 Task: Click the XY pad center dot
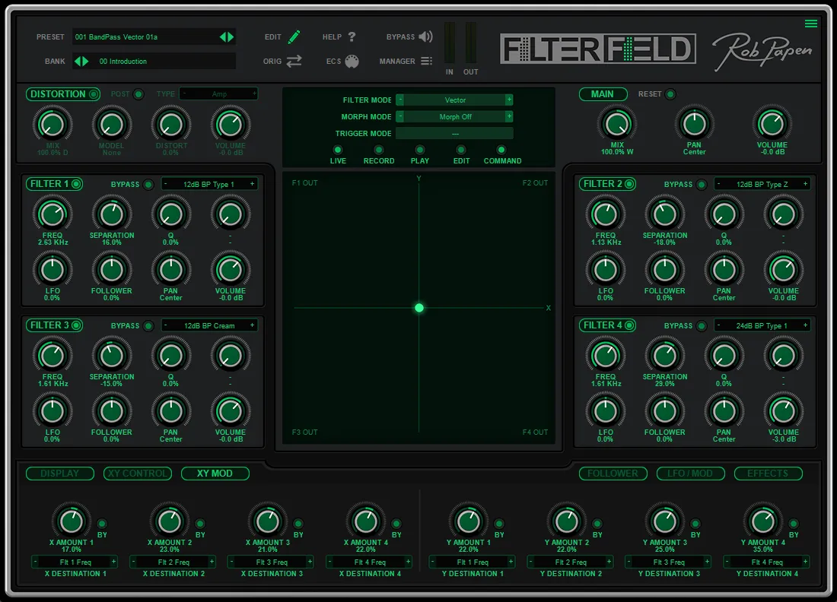tap(419, 308)
